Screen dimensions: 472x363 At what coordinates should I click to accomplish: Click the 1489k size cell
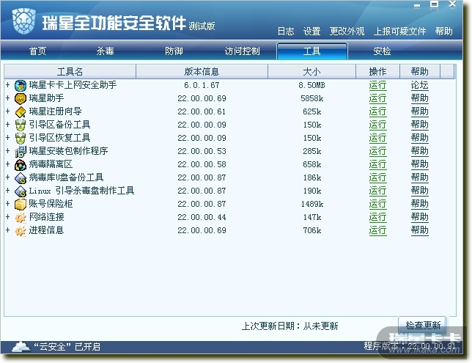coord(312,205)
